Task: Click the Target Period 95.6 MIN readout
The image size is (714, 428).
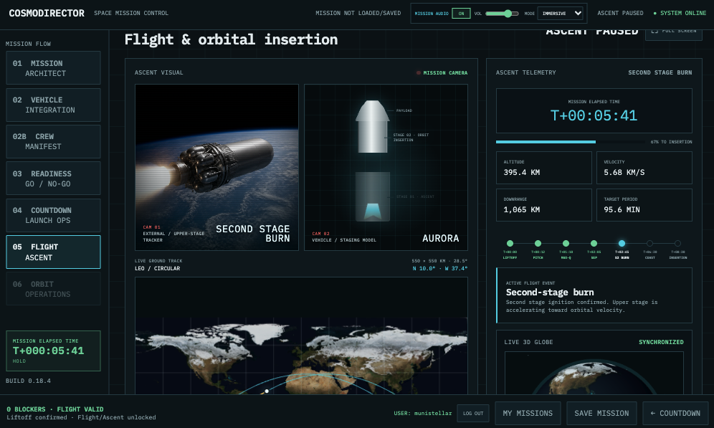Action: click(644, 205)
